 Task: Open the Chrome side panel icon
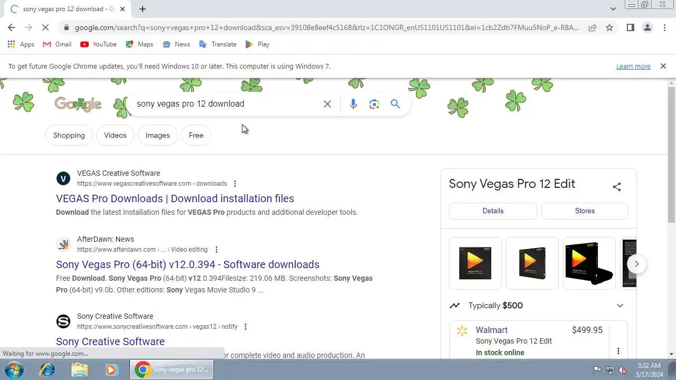pyautogui.click(x=631, y=27)
